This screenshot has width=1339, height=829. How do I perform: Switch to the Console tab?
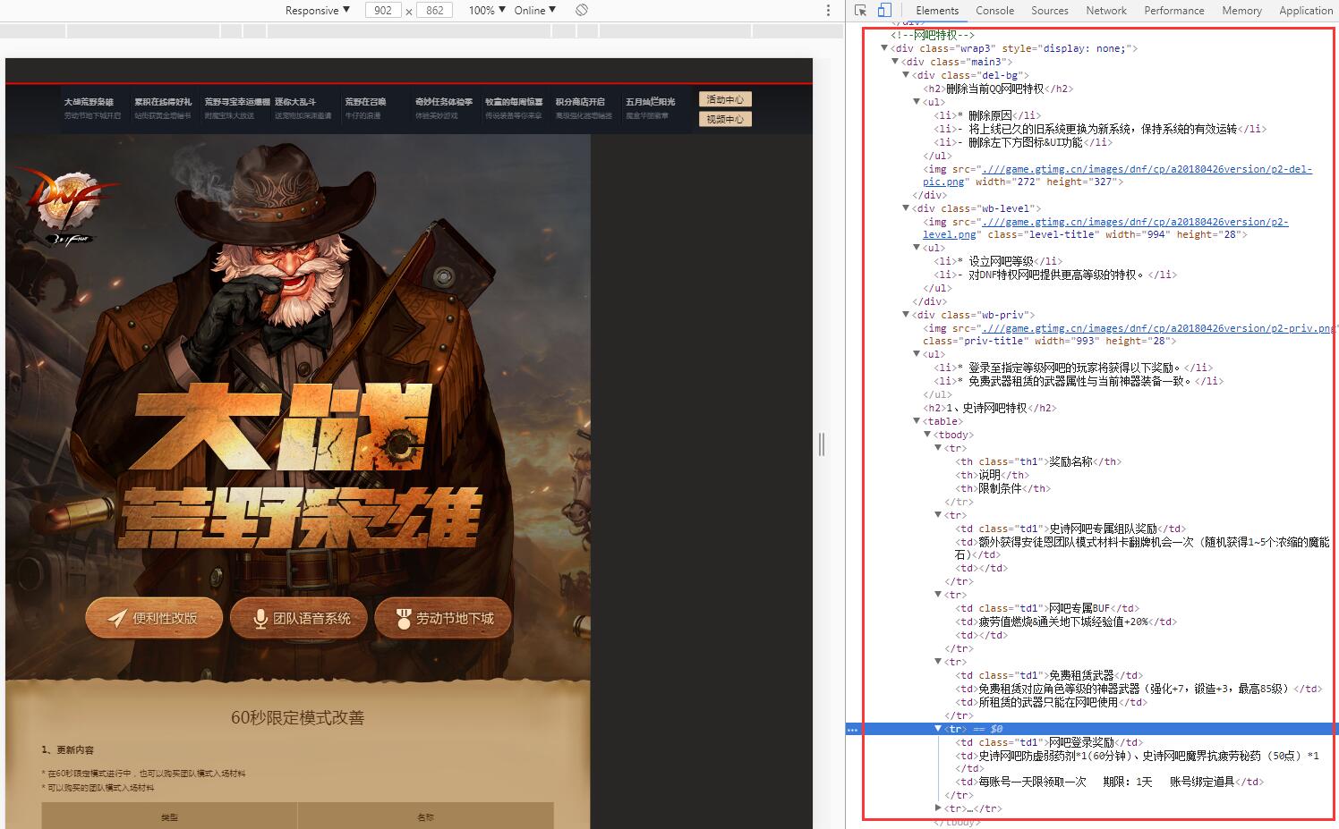[x=994, y=10]
